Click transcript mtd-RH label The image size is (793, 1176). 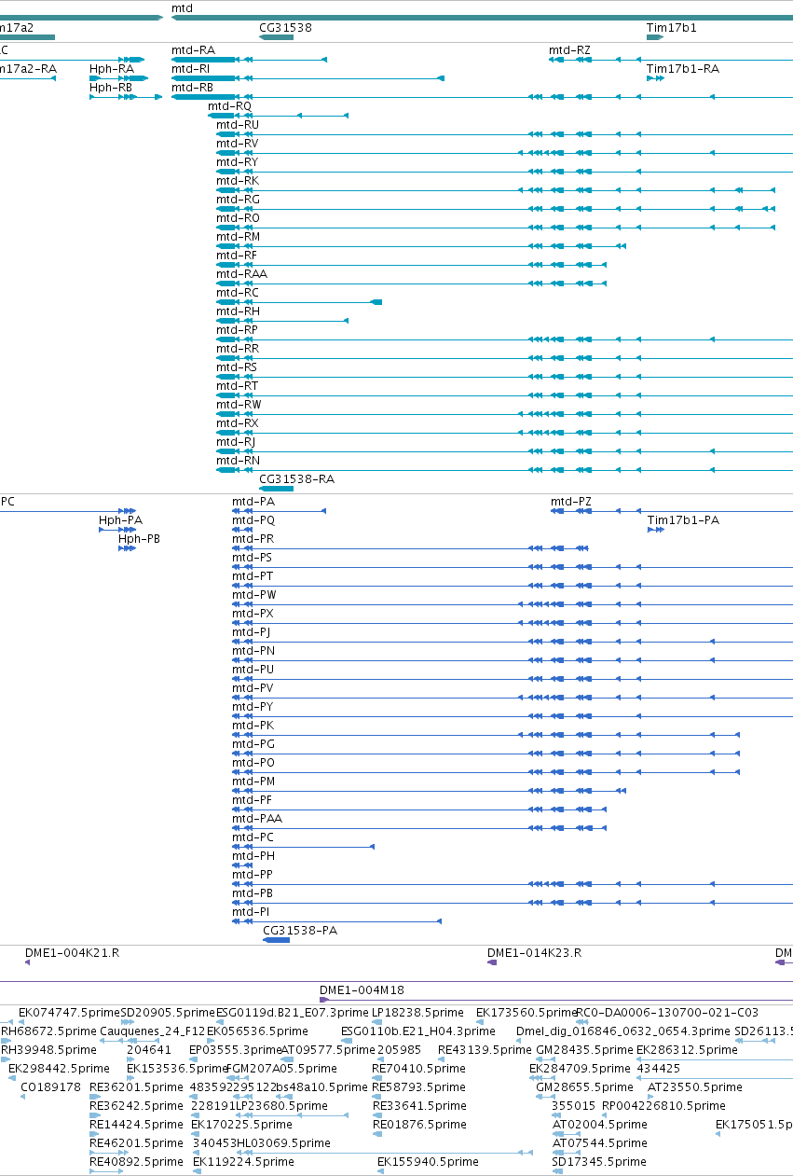coord(238,311)
